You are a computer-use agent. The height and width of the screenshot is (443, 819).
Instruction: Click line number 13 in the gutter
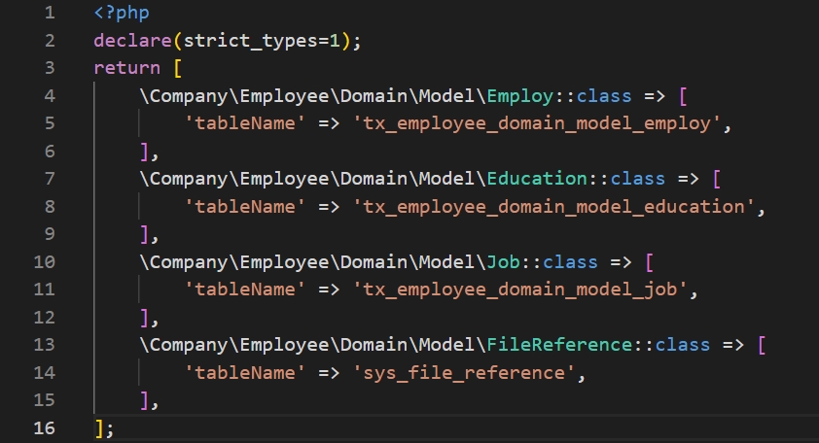(44, 345)
